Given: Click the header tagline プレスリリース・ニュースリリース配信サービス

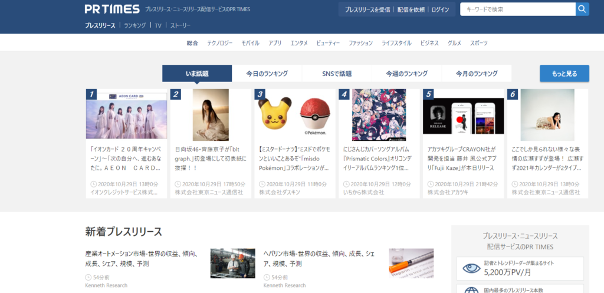Looking at the screenshot, I should 198,9.
